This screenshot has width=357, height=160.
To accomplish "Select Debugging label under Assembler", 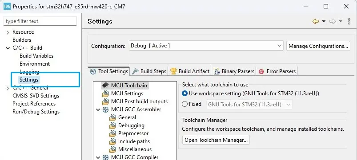I will (x=131, y=125).
